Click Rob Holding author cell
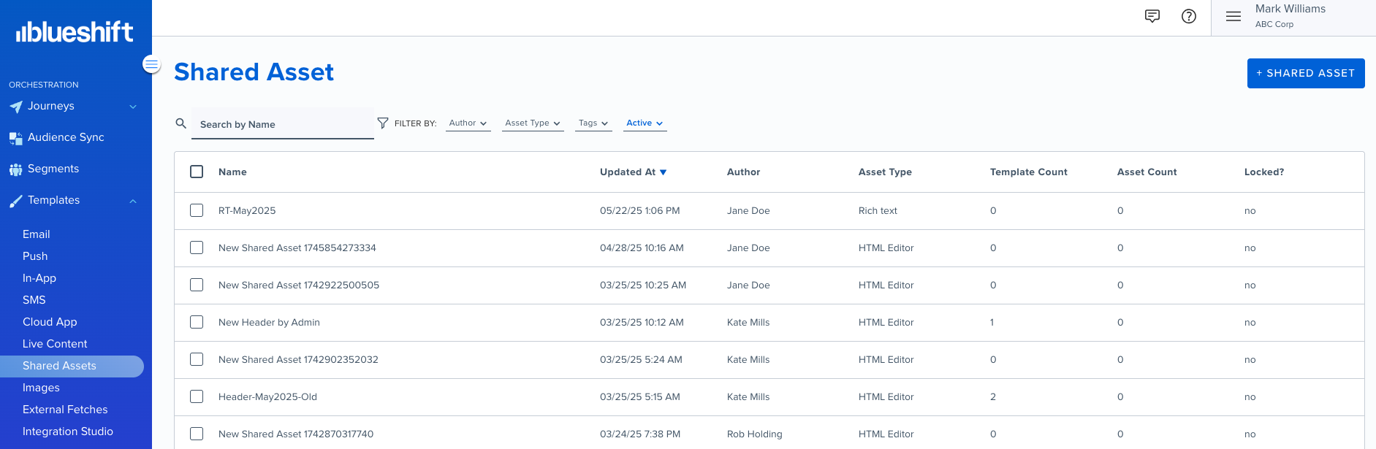1376x449 pixels. (754, 434)
